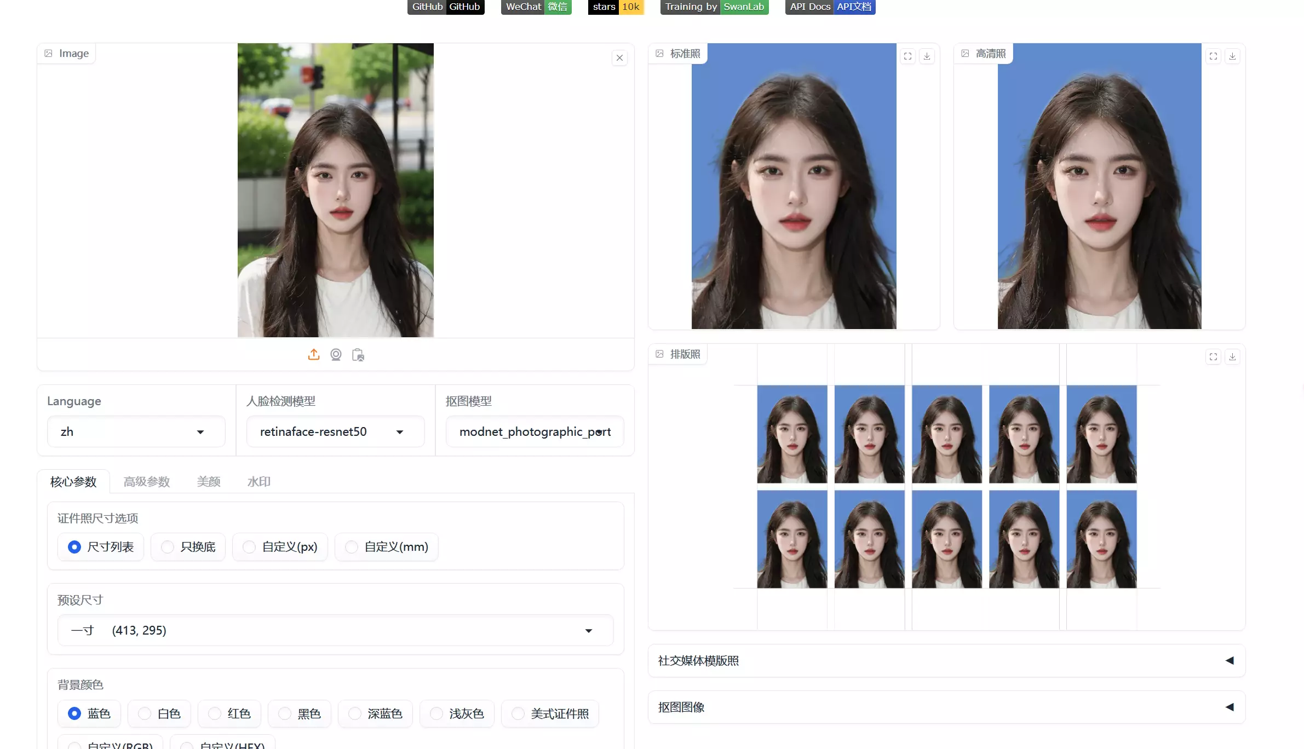1304x749 pixels.
Task: Download the 高清照 result image
Action: point(1232,56)
